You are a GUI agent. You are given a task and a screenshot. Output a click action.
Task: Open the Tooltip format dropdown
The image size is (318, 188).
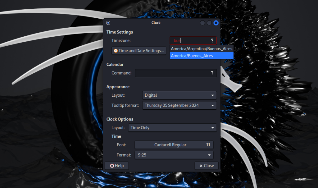click(x=179, y=105)
